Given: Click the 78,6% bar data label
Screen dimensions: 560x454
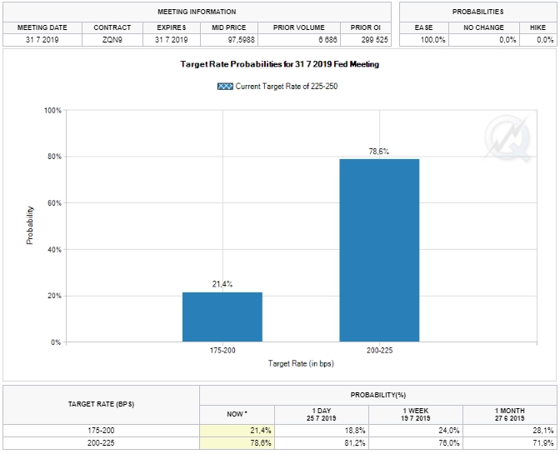Looking at the screenshot, I should pos(379,152).
